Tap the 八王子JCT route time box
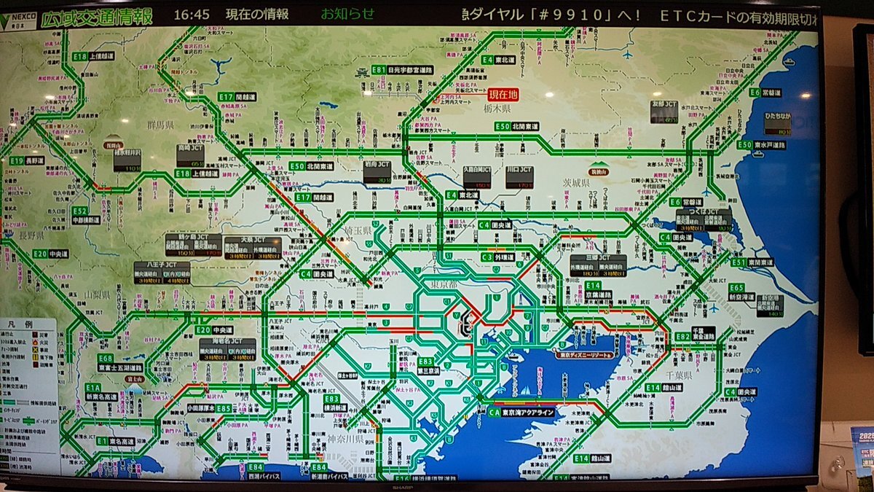Viewport: 874px width, 492px height. click(162, 272)
